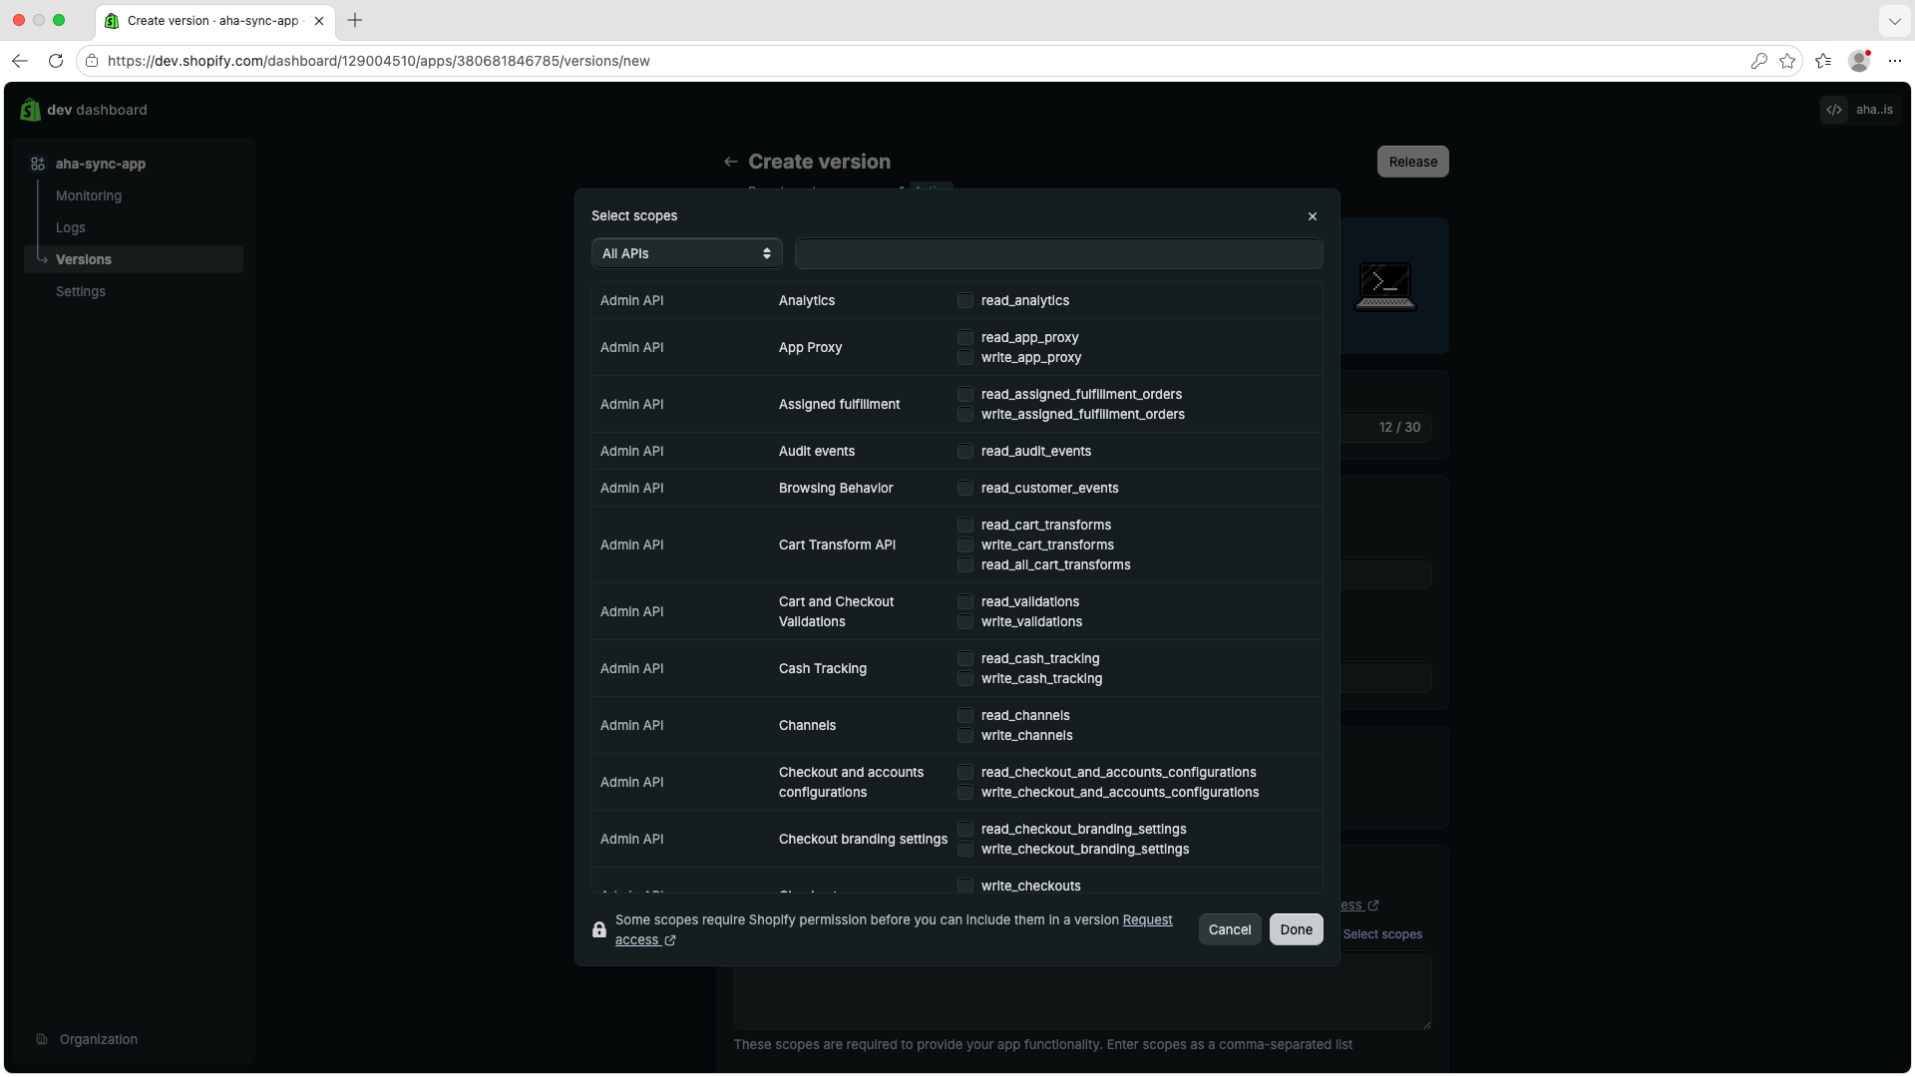Enable read_cash_tracking scope
Screen dimensions: 1915x1077
tap(965, 658)
